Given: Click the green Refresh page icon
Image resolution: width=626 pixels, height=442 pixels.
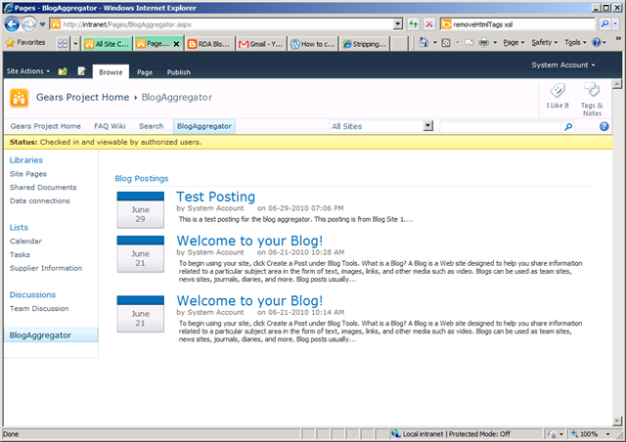Looking at the screenshot, I should click(x=413, y=24).
